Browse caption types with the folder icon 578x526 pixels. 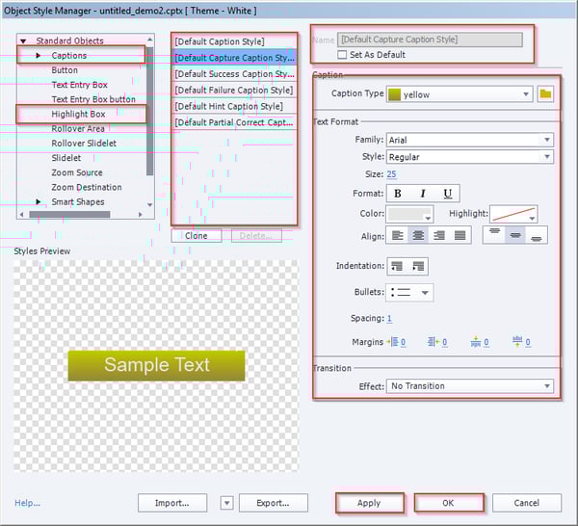click(x=545, y=94)
